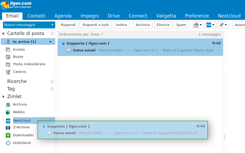This screenshot has height=153, width=245.
Task: Click the "1 messaggio" count text
Action: tap(210, 34)
